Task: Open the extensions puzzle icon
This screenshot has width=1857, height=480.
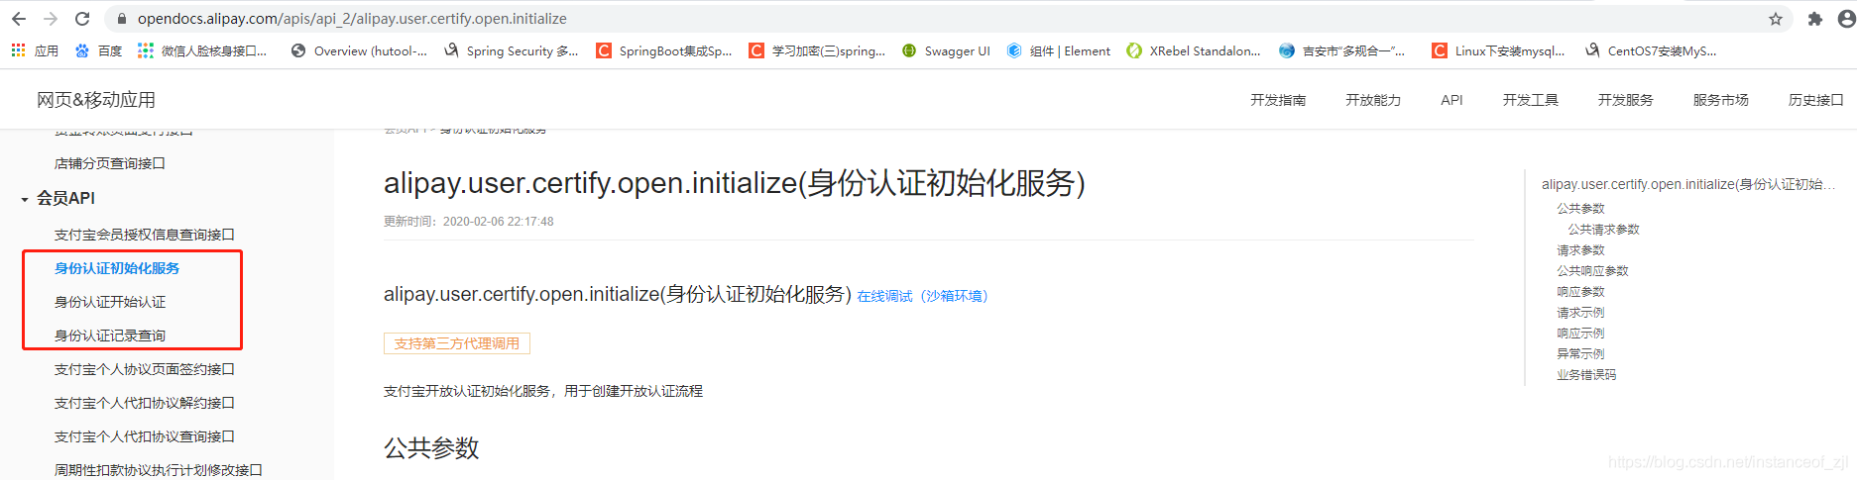Action: point(1815,19)
